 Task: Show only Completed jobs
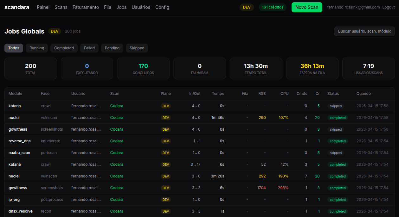64,48
